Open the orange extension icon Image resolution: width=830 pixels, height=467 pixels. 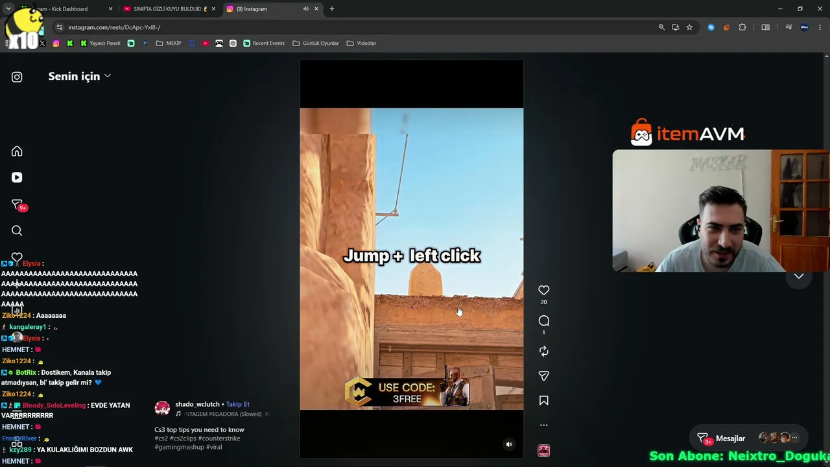tap(726, 27)
